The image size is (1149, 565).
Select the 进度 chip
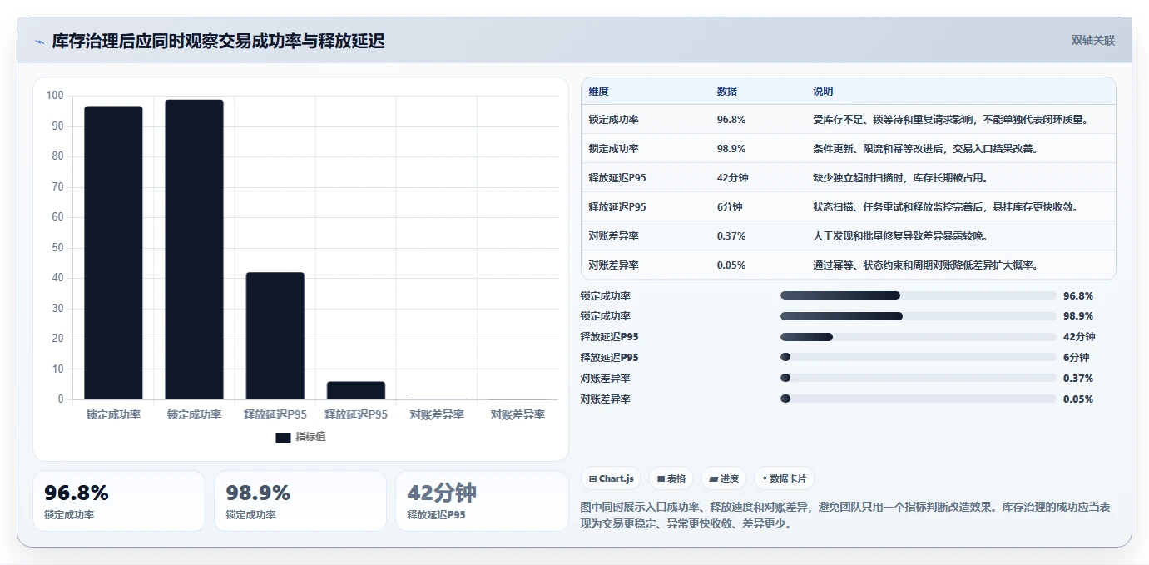tap(724, 478)
